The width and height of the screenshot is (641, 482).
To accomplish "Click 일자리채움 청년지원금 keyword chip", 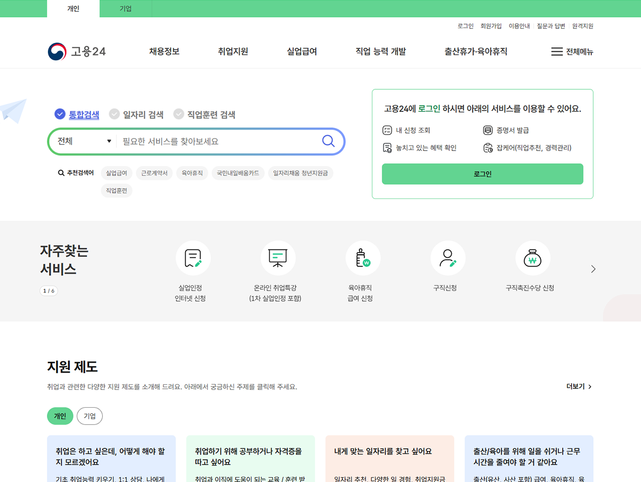I will 301,173.
